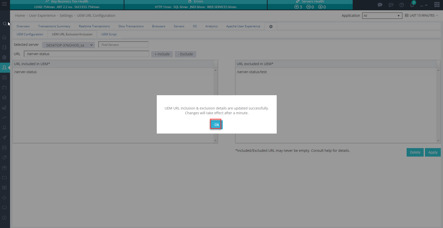
Task: Click the Find Servers search field
Action: (123, 45)
